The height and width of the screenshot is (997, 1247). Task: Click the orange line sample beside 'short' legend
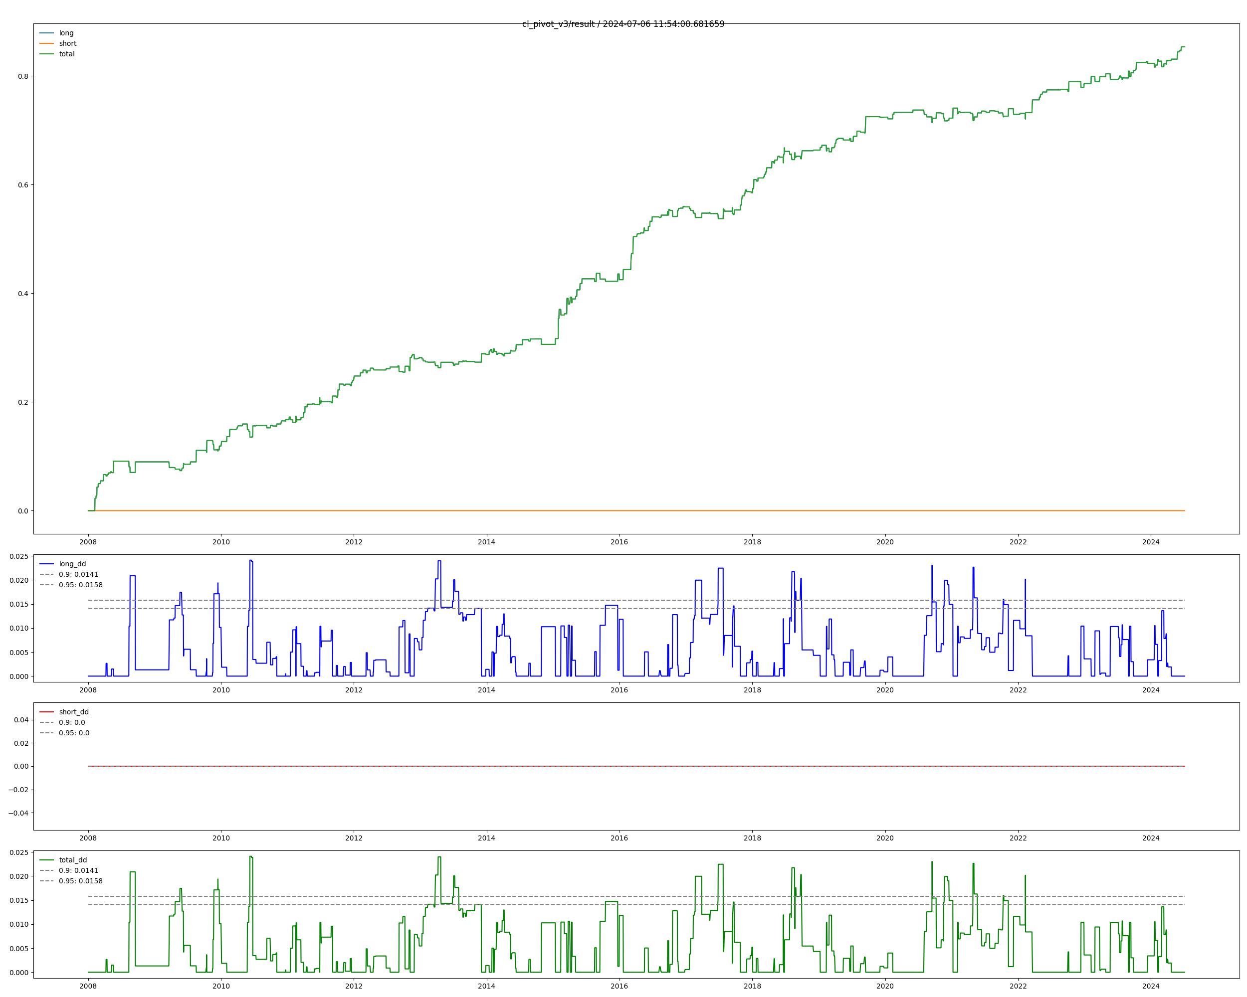(x=47, y=43)
